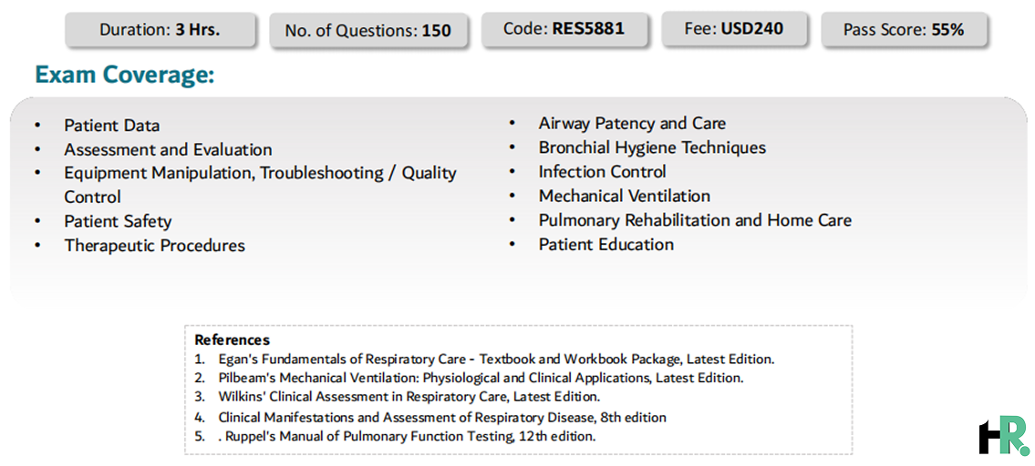Viewport: 1035px width, 466px height.
Task: Select the Patient Data topic
Action: (x=111, y=126)
